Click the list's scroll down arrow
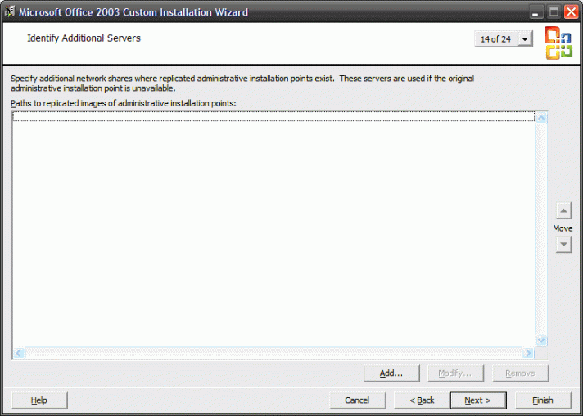Viewport: 583px width, 416px height. [541, 340]
